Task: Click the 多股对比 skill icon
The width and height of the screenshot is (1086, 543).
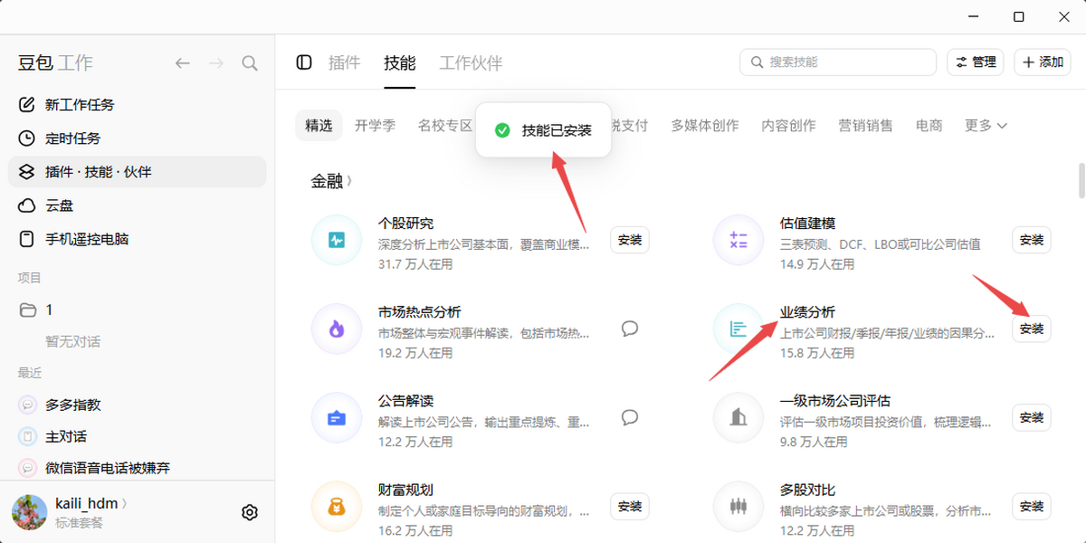Action: click(x=738, y=506)
